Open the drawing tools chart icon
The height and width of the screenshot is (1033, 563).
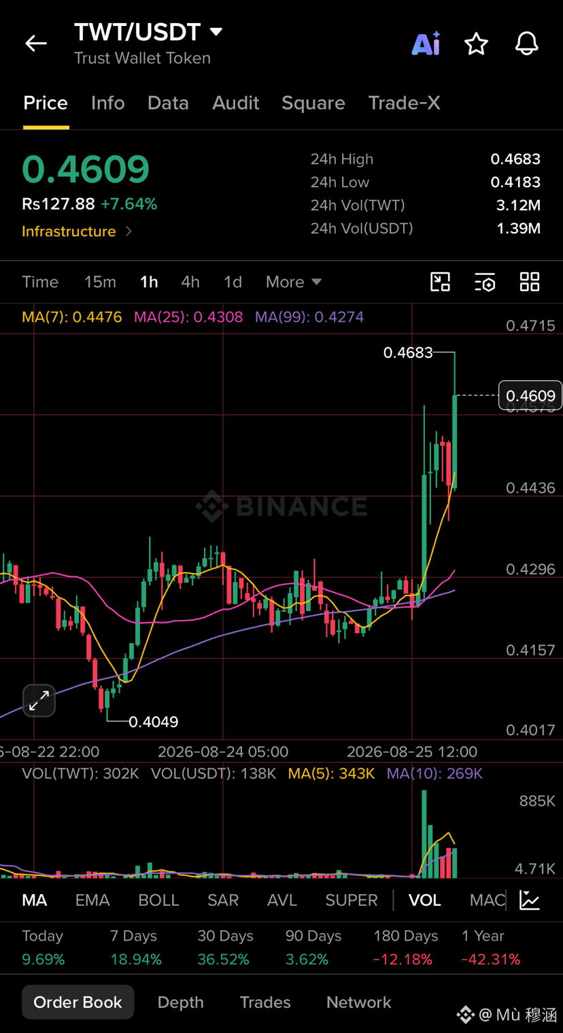(441, 282)
